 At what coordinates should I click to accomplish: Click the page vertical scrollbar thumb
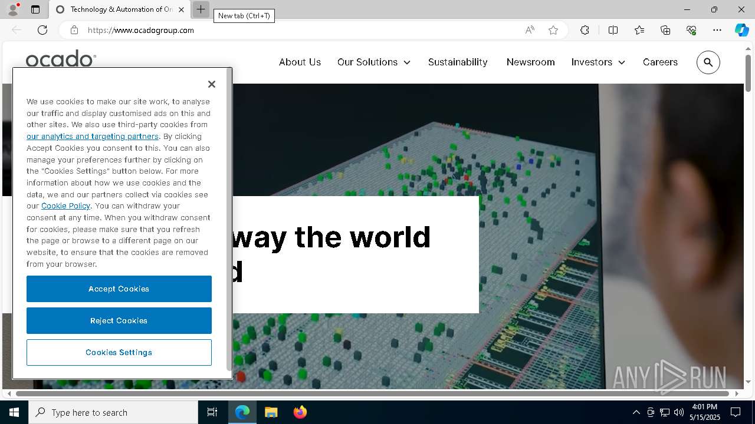pyautogui.click(x=748, y=72)
